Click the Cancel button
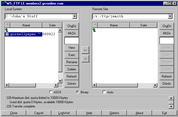 [x=39, y=113]
